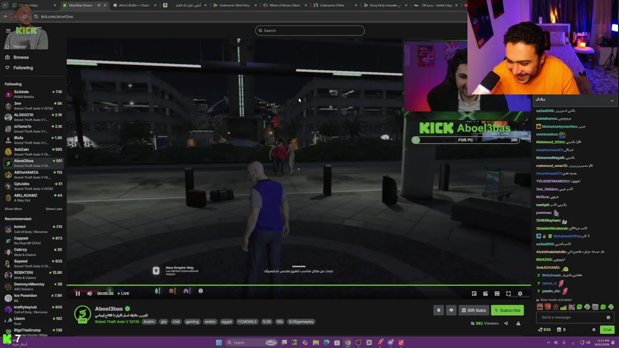Click the fc26gameplay stream tag
The width and height of the screenshot is (619, 348).
click(x=301, y=322)
